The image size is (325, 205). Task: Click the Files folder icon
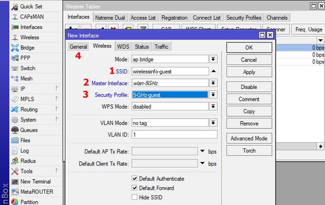coord(15,140)
